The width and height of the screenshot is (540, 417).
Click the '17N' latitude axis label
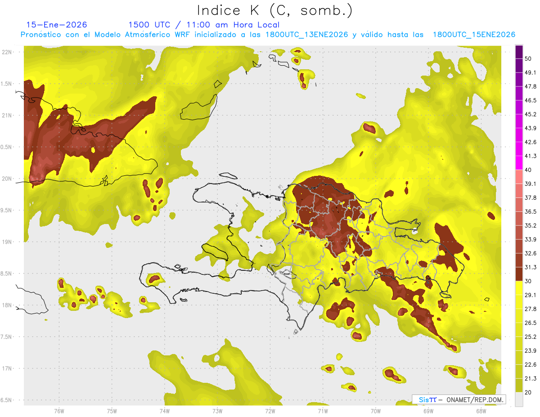(7, 368)
